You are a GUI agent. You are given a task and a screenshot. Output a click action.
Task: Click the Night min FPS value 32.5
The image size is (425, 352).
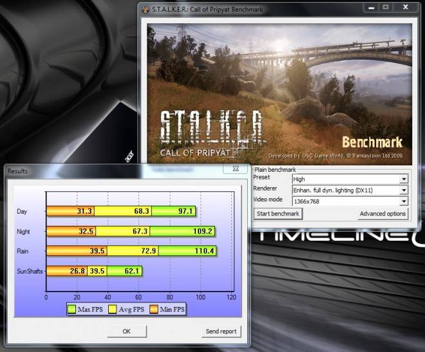coord(86,231)
